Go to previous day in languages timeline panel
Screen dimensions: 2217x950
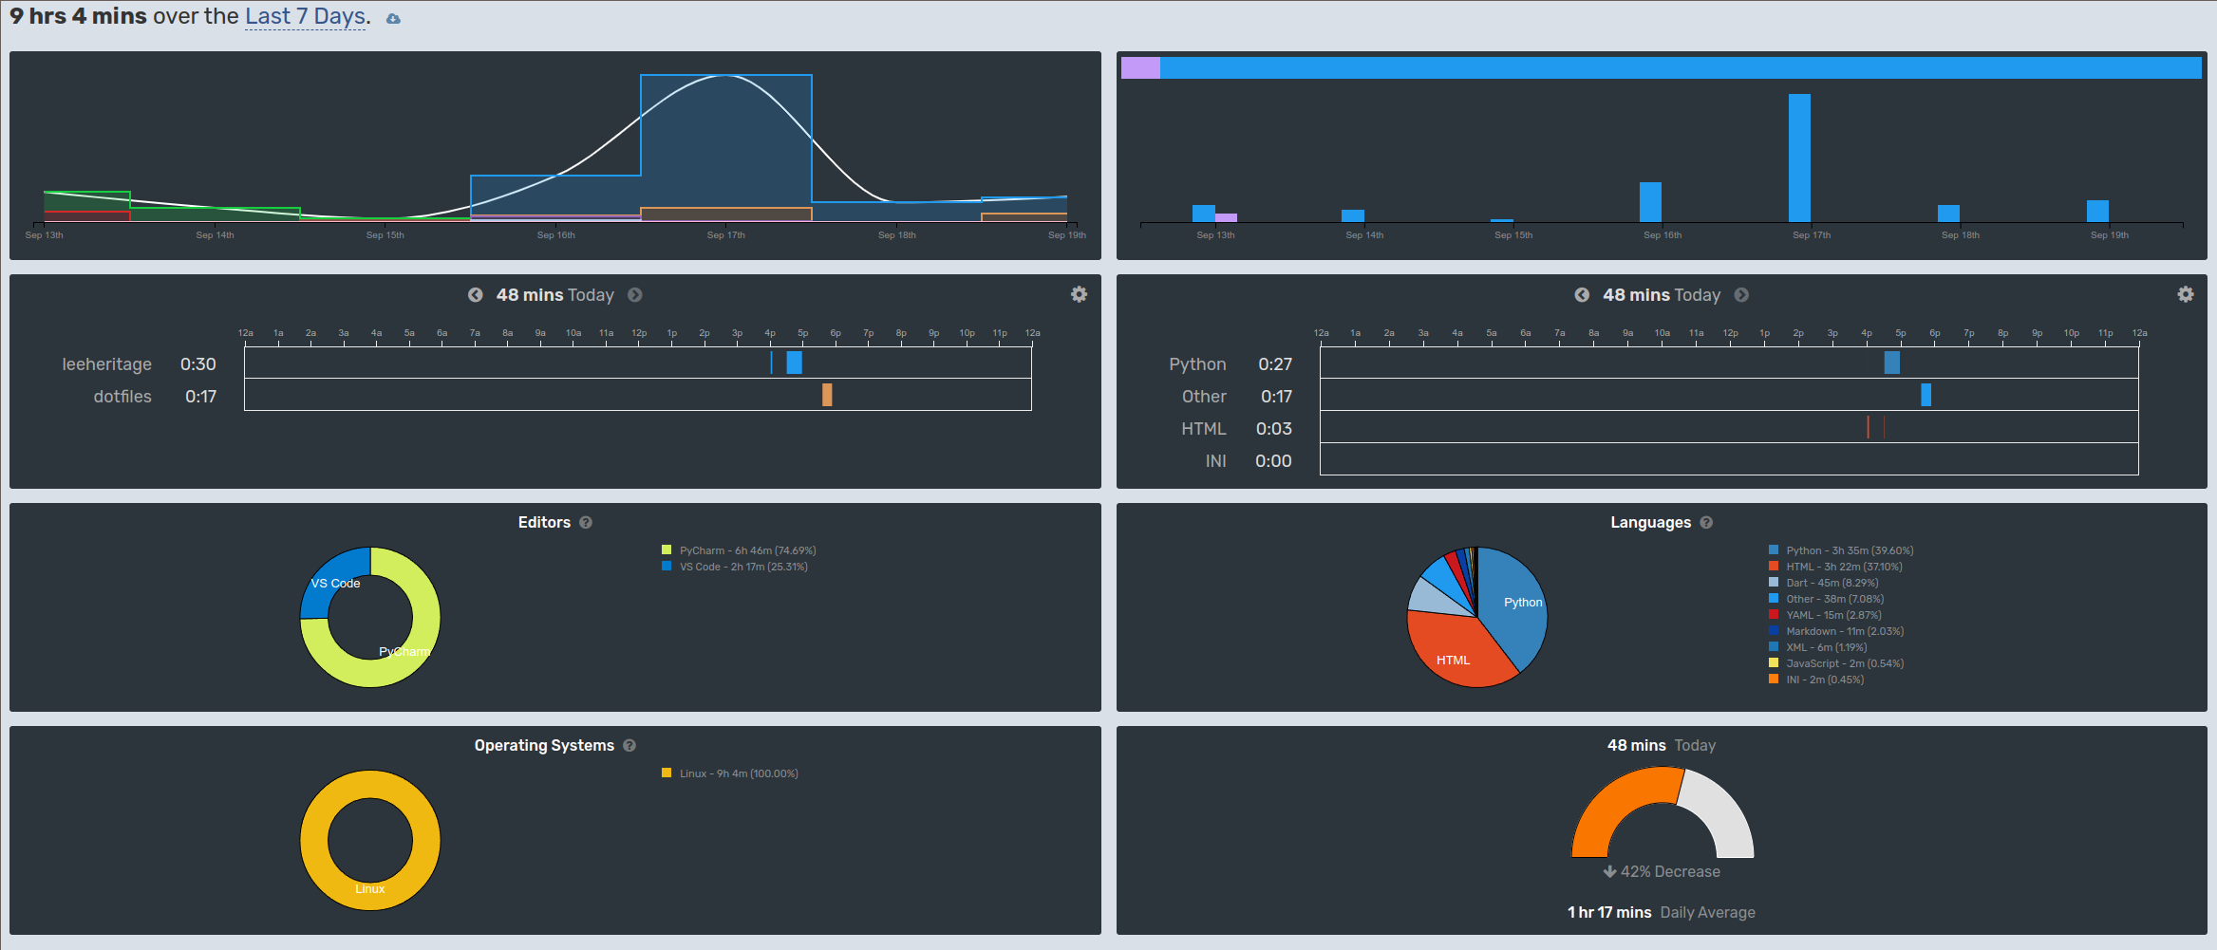pyautogui.click(x=1582, y=295)
